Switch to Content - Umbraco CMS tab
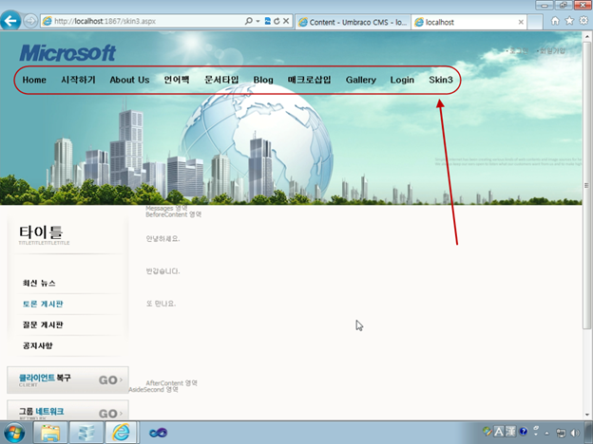This screenshot has width=593, height=444. (353, 22)
